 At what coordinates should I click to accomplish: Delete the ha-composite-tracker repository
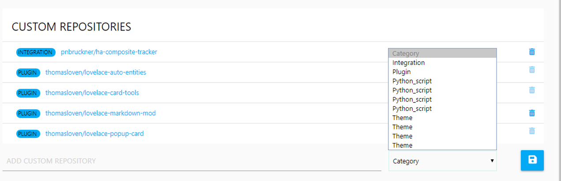532,52
